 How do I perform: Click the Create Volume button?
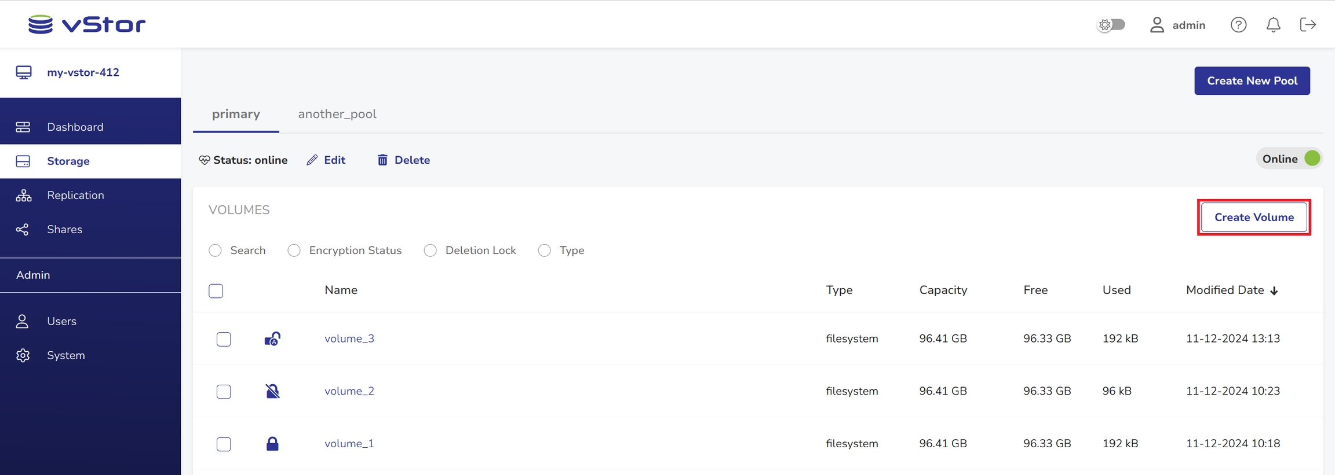pos(1254,218)
